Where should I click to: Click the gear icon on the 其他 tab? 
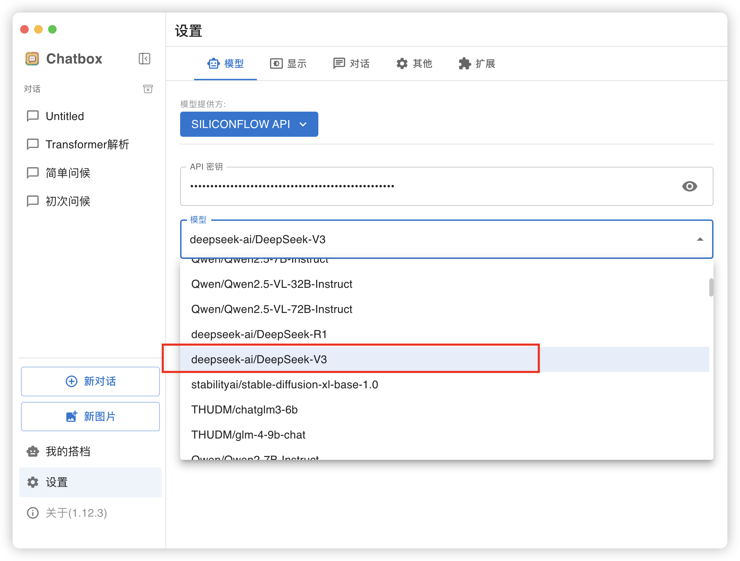[402, 63]
